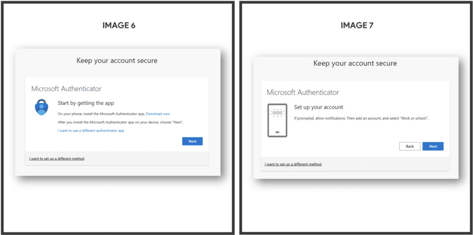Click the Microsoft Authenticator lock icon in Image 6

(42, 107)
